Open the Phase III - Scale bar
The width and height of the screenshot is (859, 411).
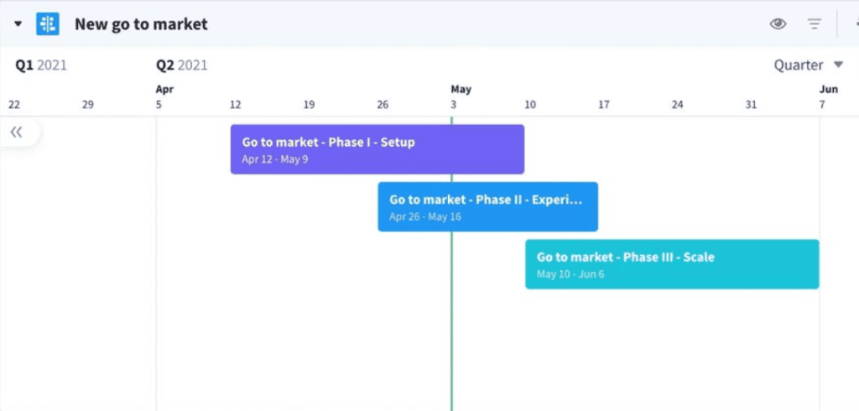672,264
